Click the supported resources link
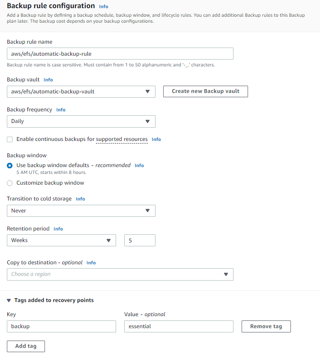Viewport: 320px width, 356px height. click(122, 139)
